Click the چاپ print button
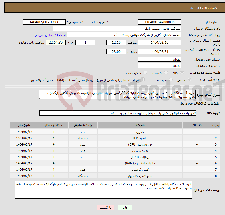 (125, 207)
